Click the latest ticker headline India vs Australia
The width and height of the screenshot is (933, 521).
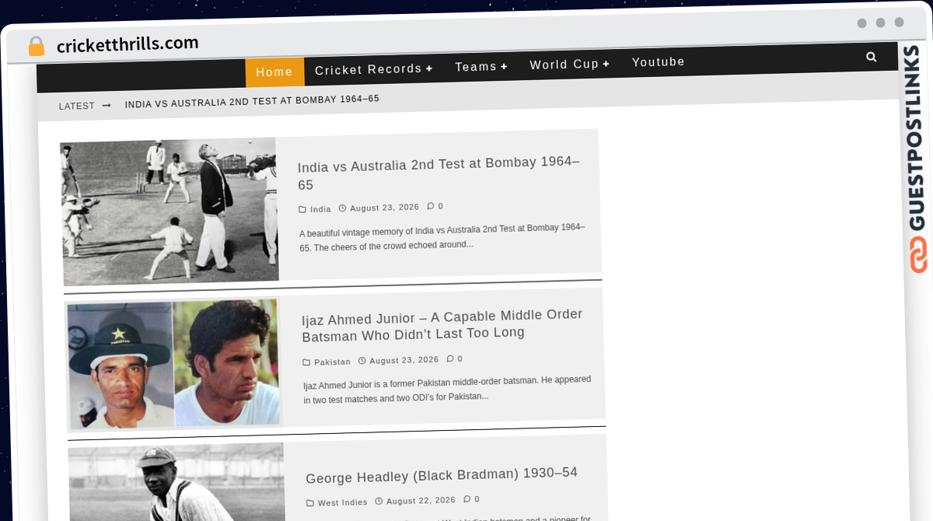coord(252,101)
